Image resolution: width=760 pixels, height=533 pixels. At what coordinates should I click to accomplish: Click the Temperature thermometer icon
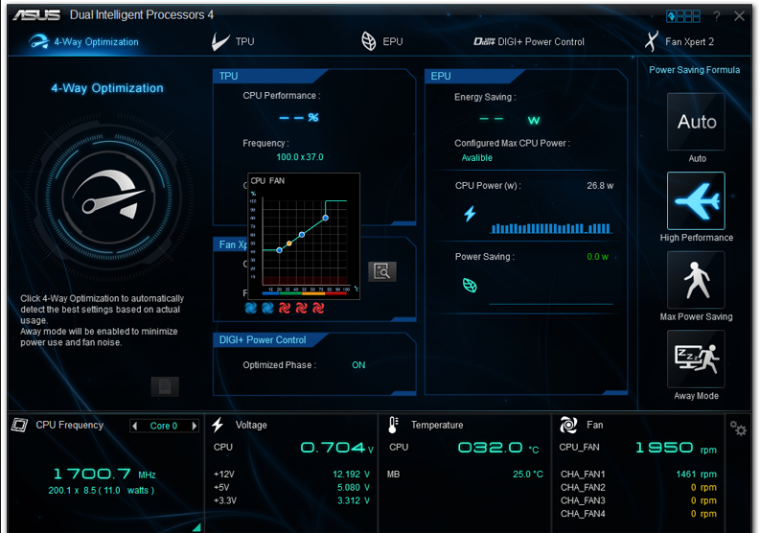[393, 425]
